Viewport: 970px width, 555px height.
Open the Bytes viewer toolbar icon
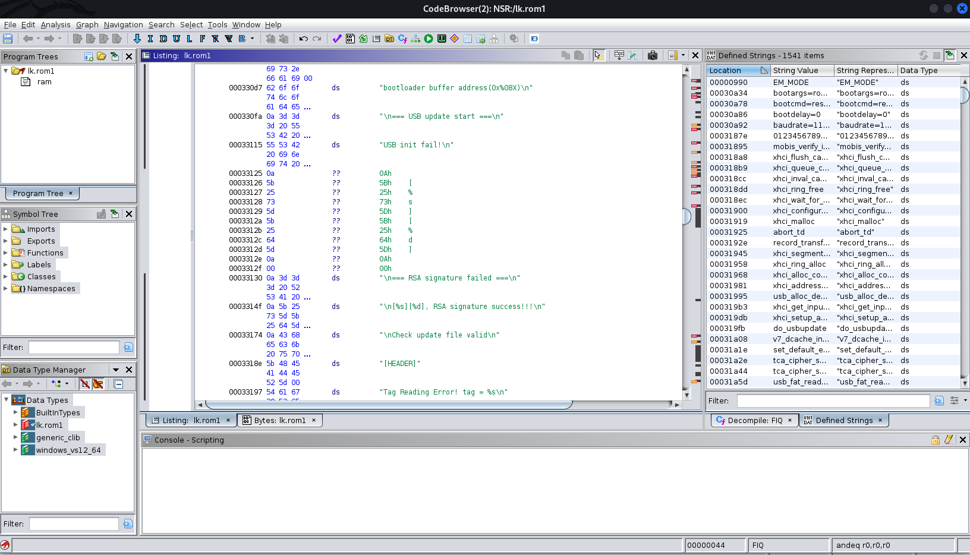350,39
